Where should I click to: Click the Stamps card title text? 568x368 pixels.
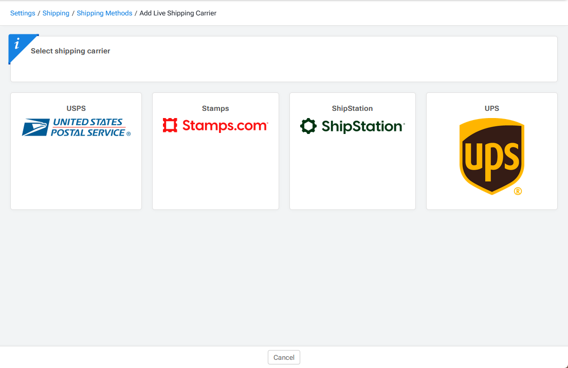(215, 108)
